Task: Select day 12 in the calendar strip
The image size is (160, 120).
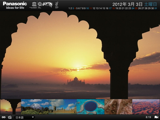Action: click(94, 8)
